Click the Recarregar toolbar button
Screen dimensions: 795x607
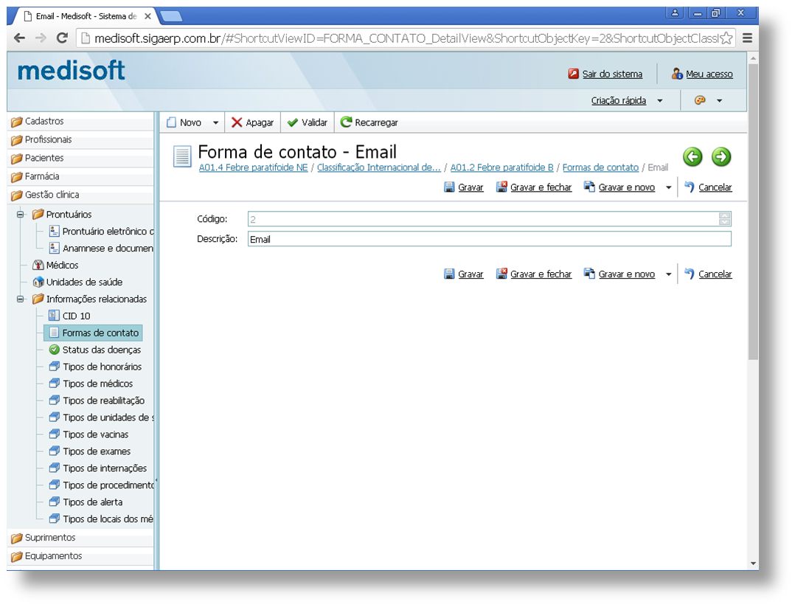(x=369, y=122)
